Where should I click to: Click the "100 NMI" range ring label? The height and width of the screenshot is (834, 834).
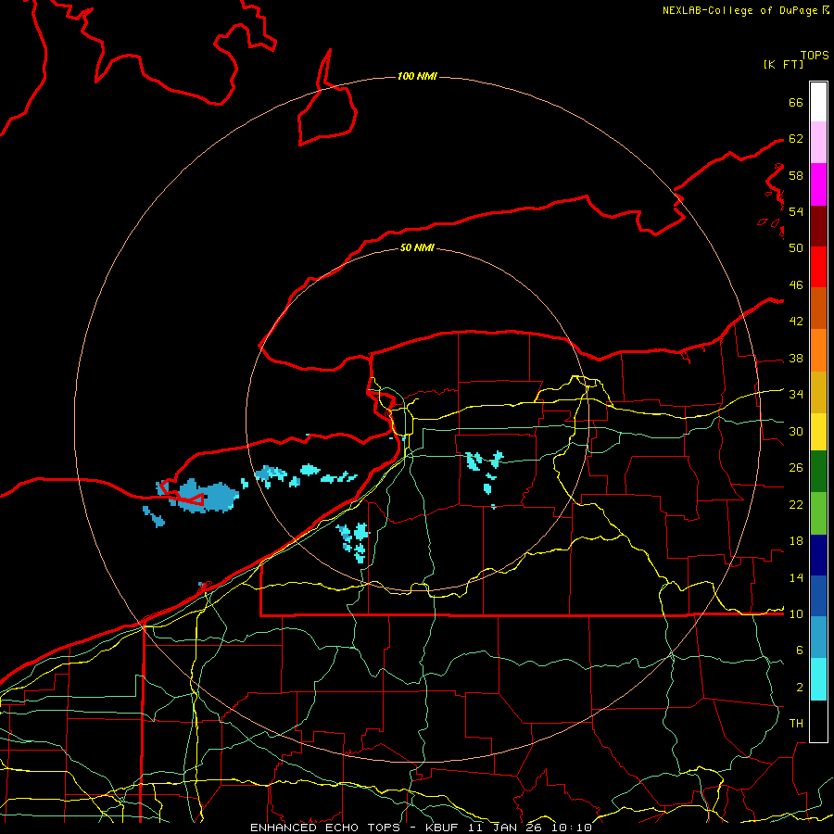[417, 76]
